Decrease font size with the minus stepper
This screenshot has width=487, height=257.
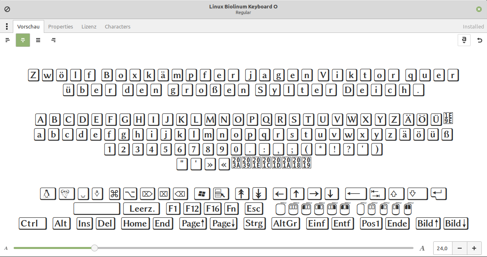pos(460,248)
